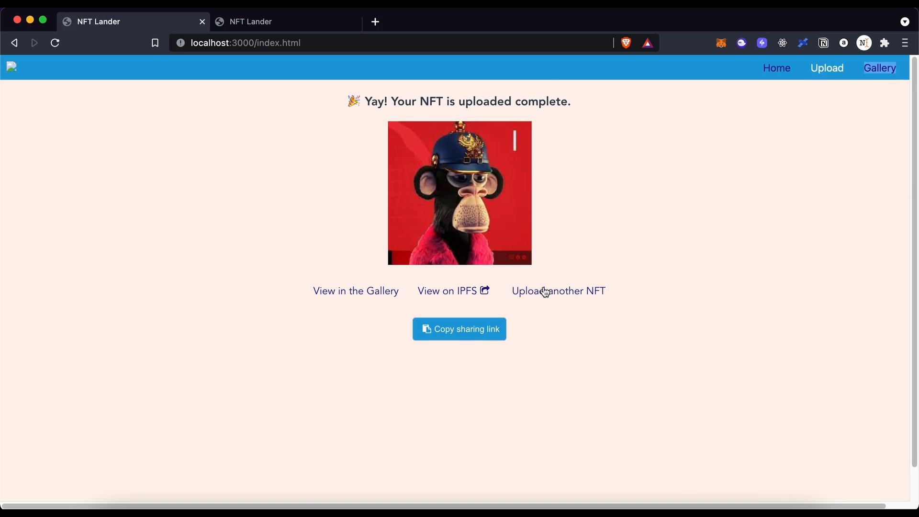The image size is (919, 517).
Task: Reload the localhost page
Action: point(55,43)
